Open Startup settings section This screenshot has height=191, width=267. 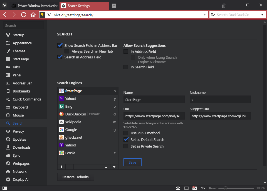[23, 35]
